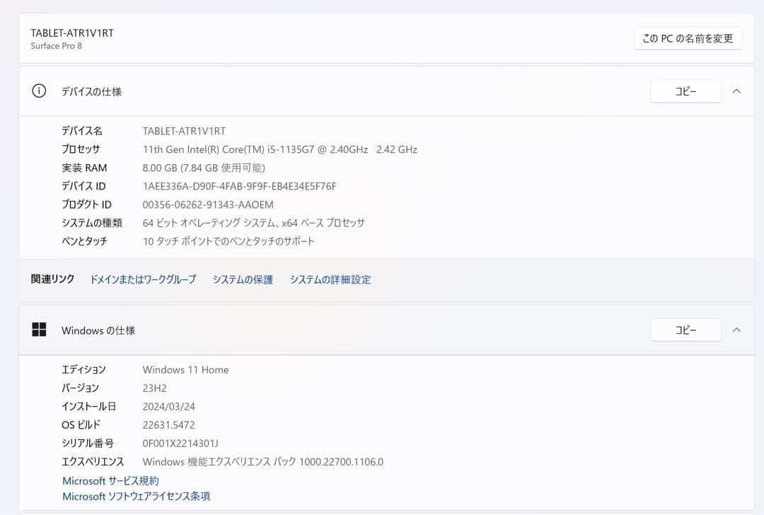Select the デバイス ID value text
Image resolution: width=764 pixels, height=515 pixels.
coord(240,186)
